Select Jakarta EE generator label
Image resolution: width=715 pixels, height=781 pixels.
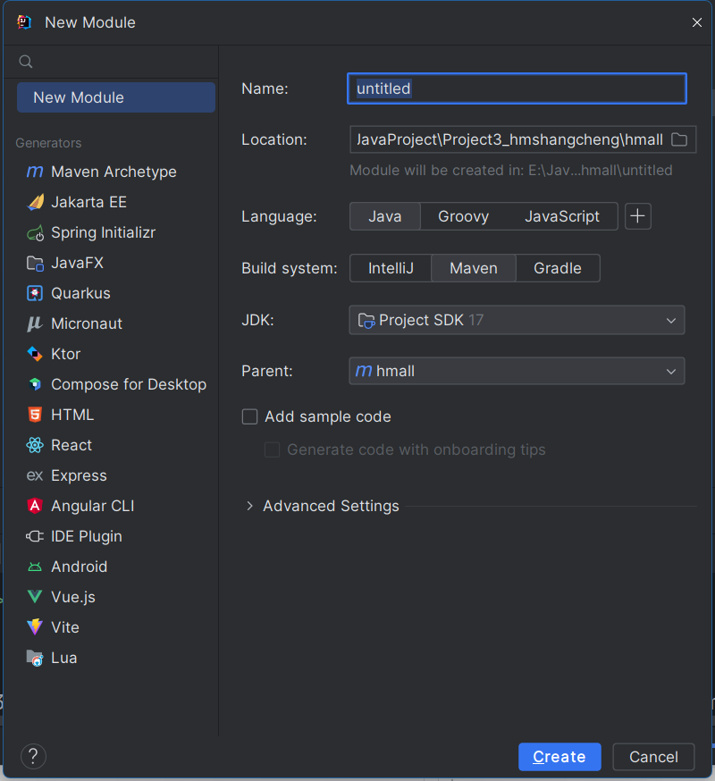point(89,202)
